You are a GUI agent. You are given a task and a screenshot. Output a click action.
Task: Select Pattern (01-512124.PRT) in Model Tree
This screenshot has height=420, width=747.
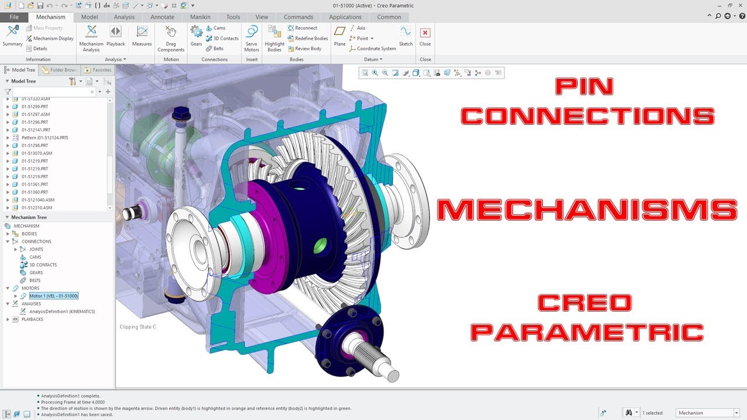(45, 138)
